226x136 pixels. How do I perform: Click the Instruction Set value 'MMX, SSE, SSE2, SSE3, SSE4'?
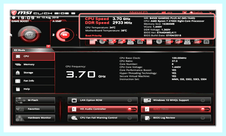tap(189, 79)
